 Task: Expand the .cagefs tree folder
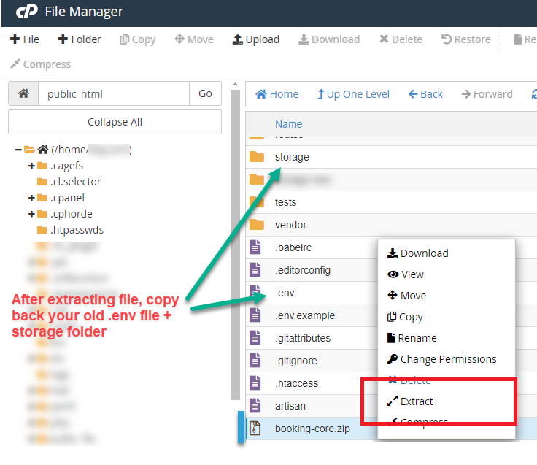(x=31, y=166)
